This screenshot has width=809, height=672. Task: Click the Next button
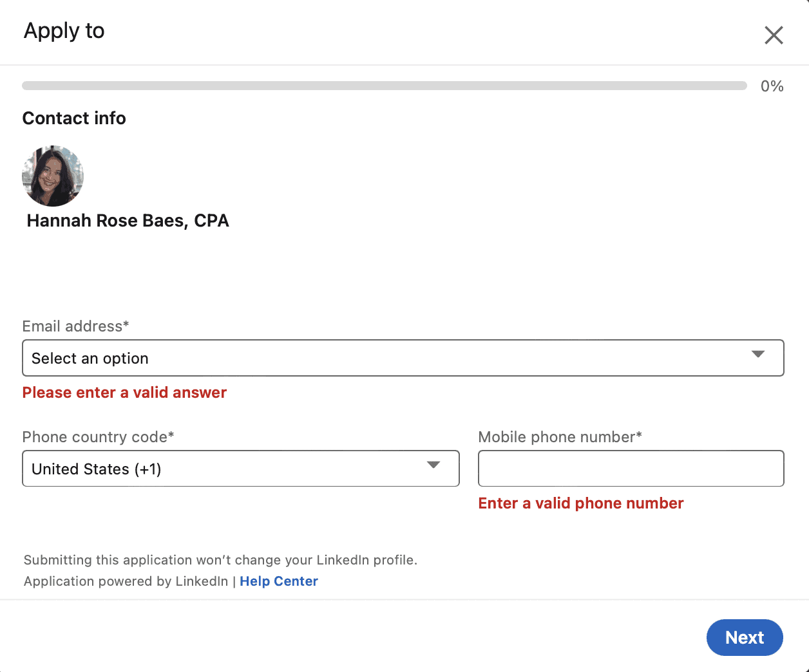coord(745,637)
